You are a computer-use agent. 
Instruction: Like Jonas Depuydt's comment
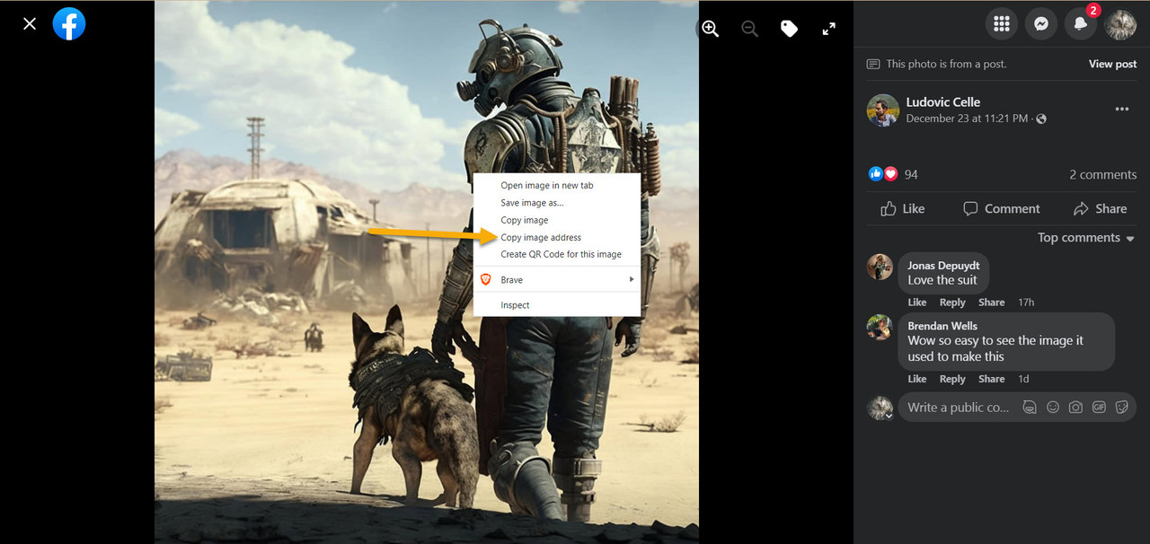(x=916, y=303)
